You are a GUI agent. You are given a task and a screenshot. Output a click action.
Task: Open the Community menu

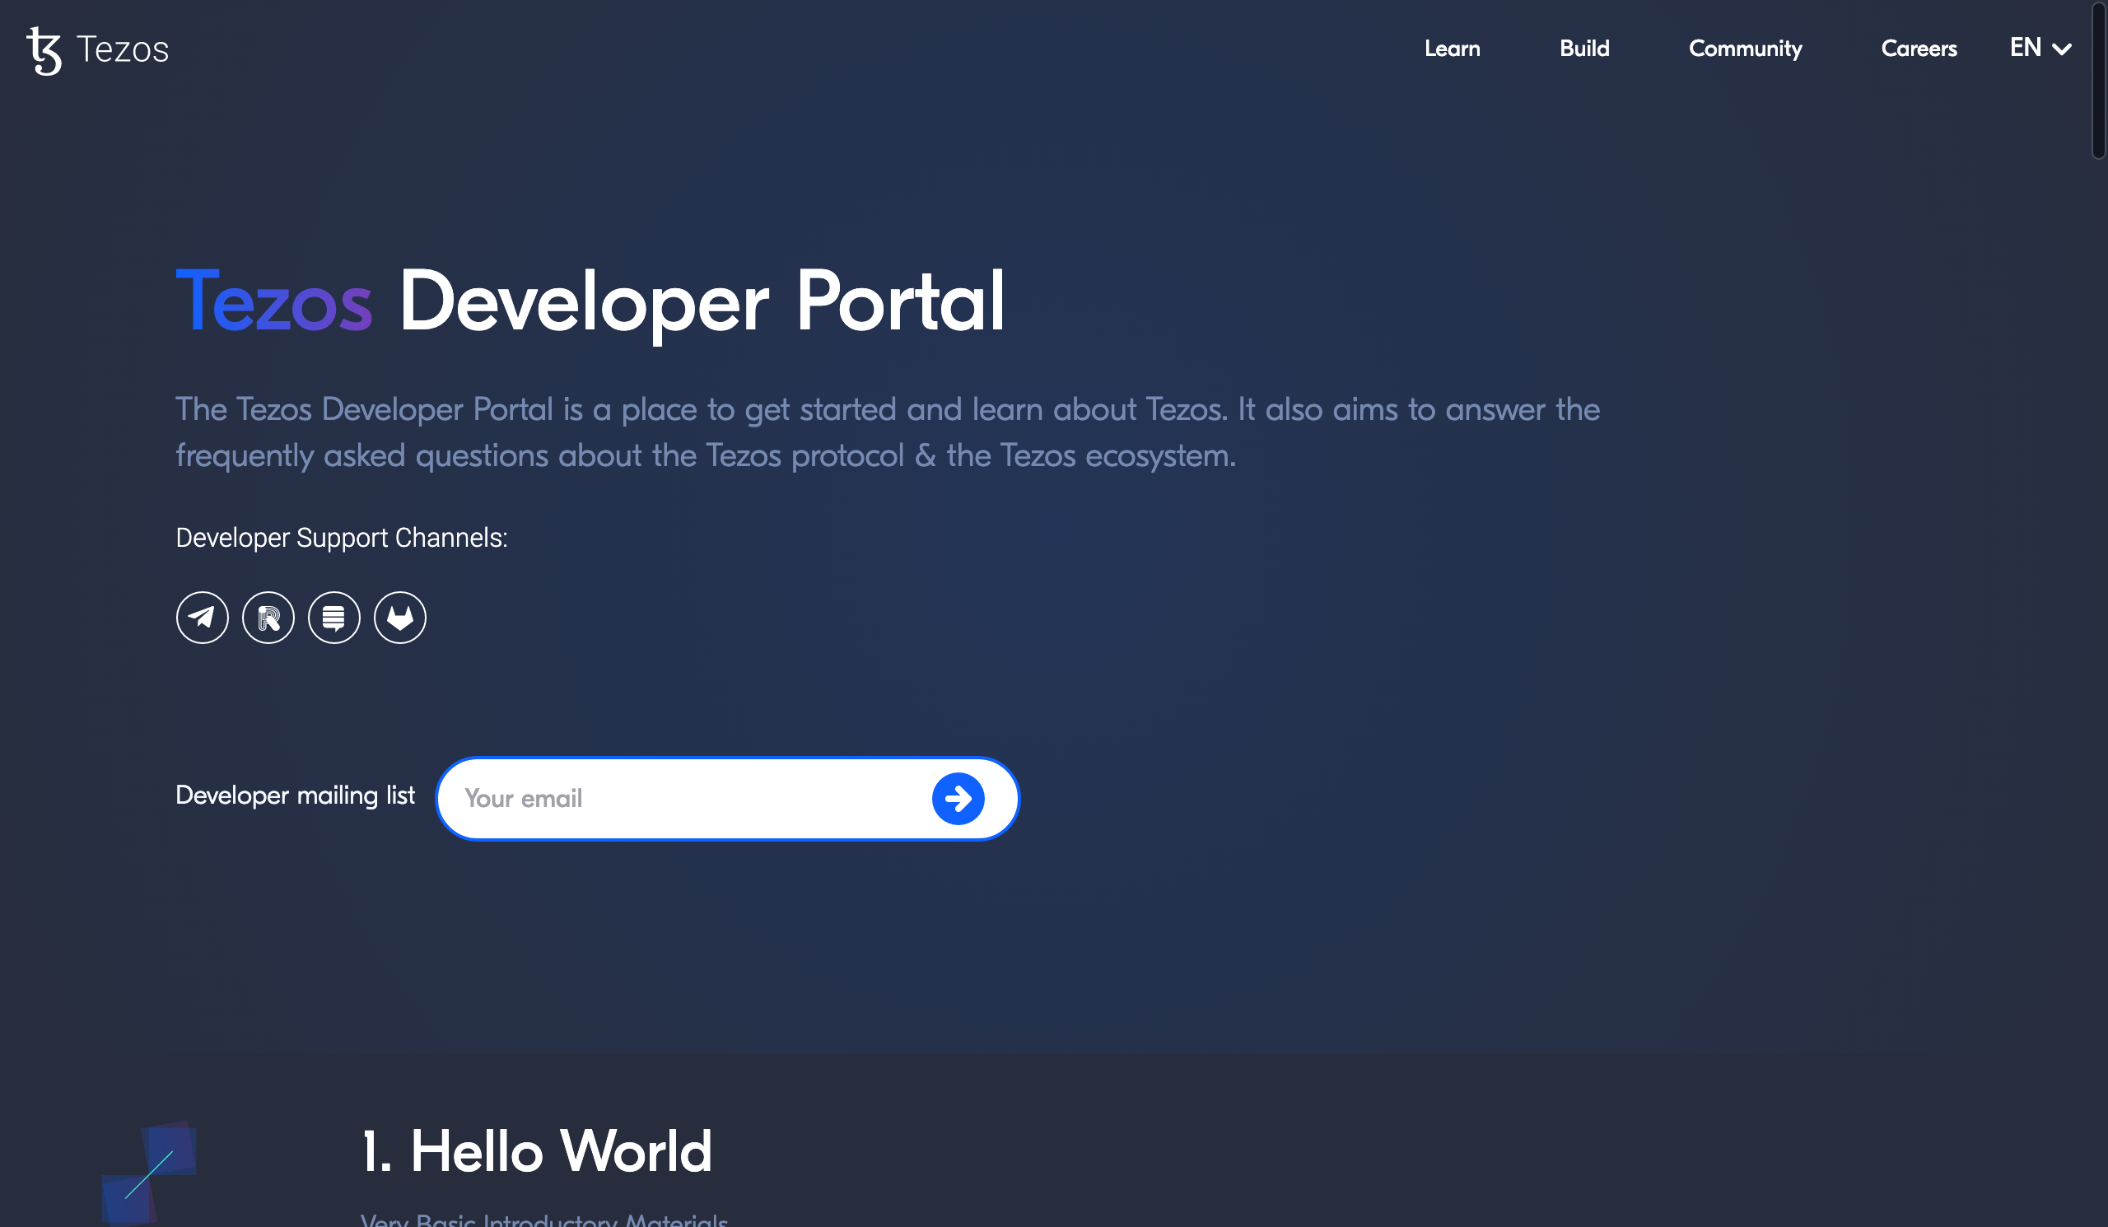coord(1745,49)
